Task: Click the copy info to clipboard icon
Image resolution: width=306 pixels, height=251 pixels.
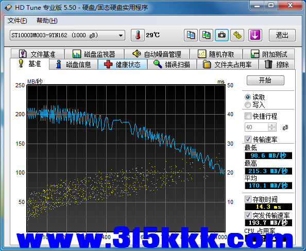Action: tap(191, 35)
